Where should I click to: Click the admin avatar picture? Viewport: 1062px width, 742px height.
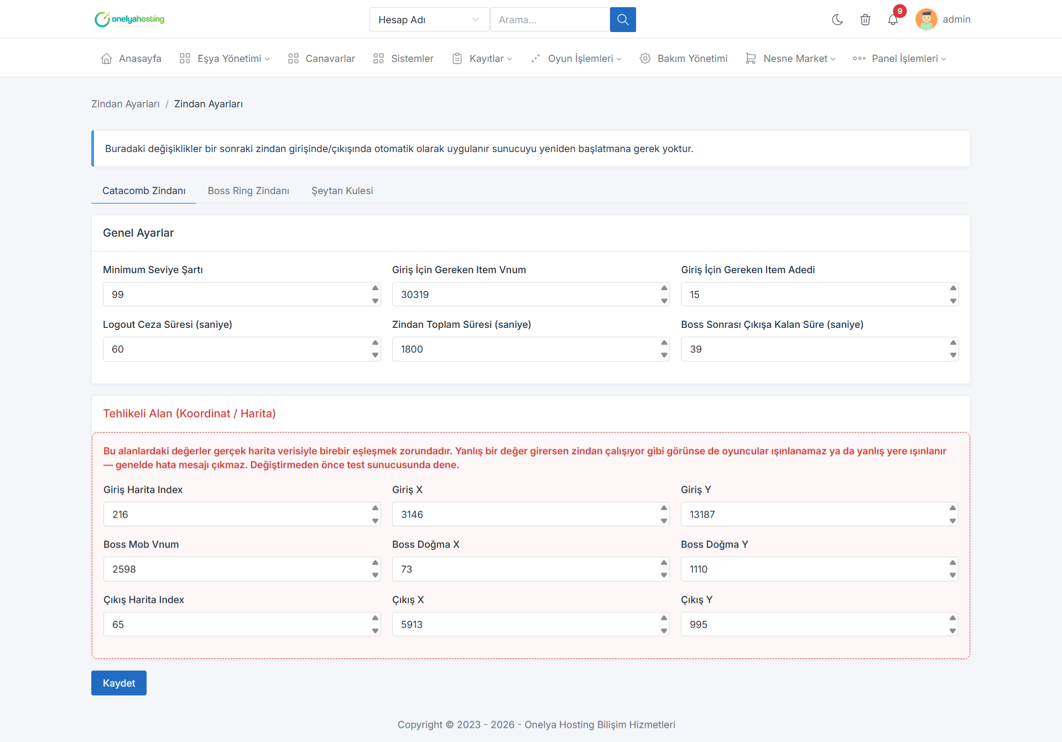pos(926,19)
